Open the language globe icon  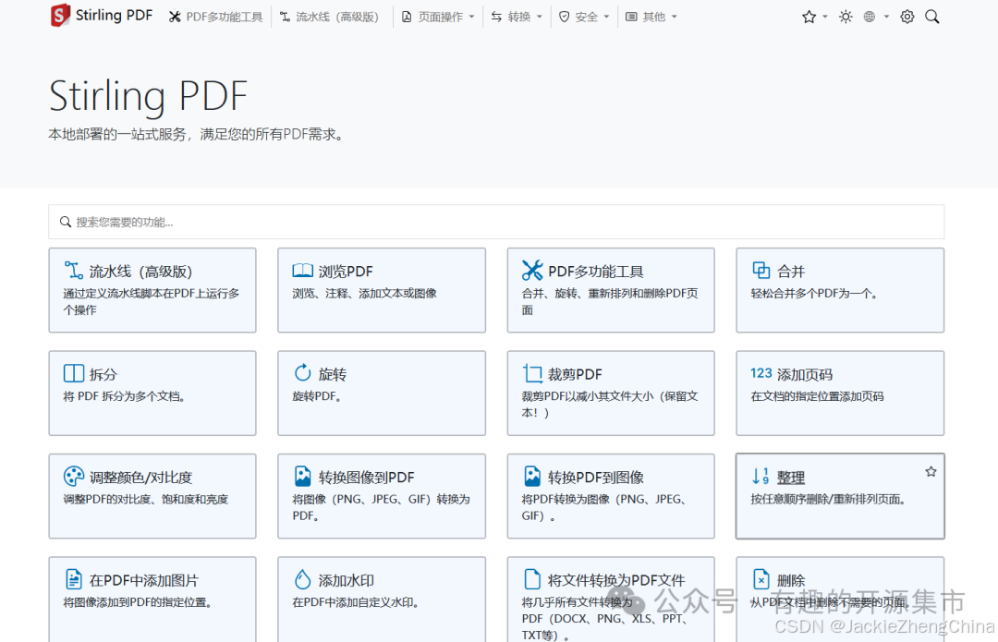point(870,17)
